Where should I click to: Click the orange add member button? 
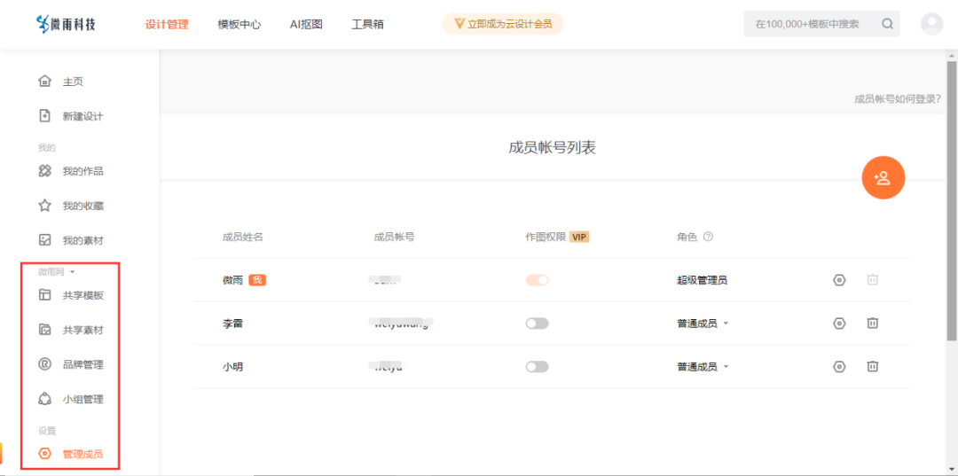(882, 178)
